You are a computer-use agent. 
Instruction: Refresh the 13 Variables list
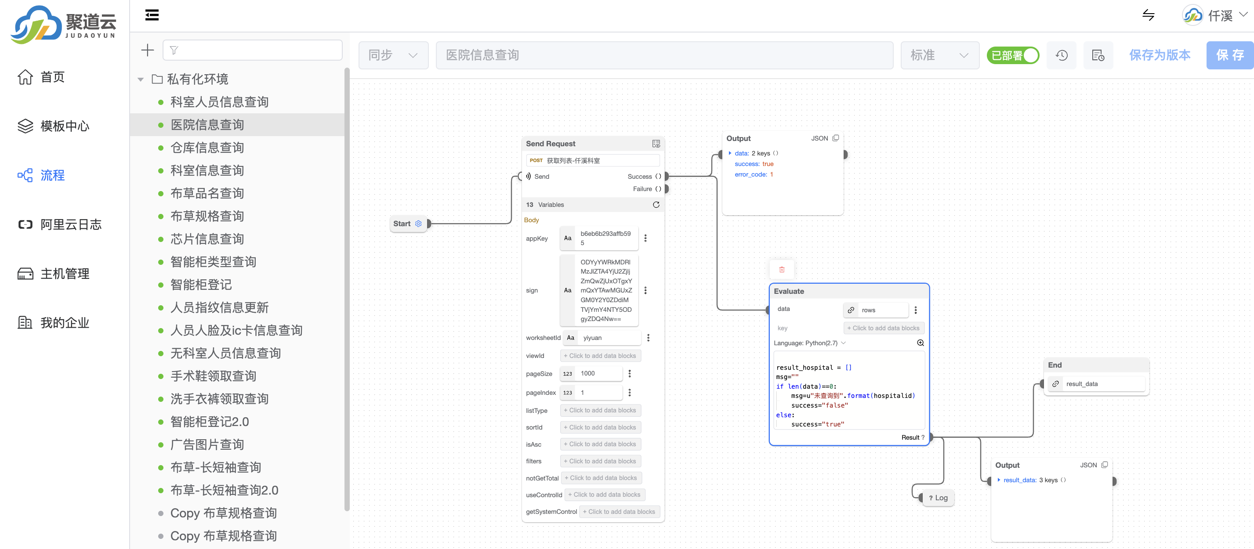pyautogui.click(x=656, y=204)
